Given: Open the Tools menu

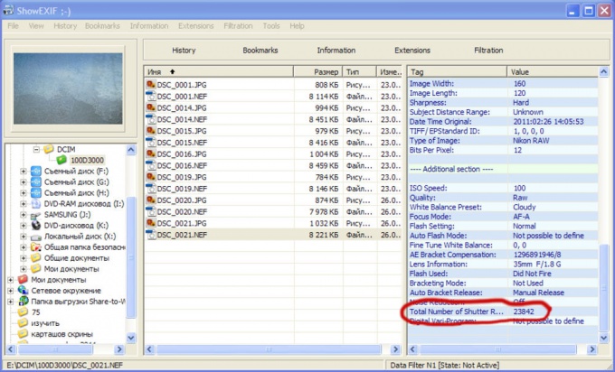Looking at the screenshot, I should point(271,26).
